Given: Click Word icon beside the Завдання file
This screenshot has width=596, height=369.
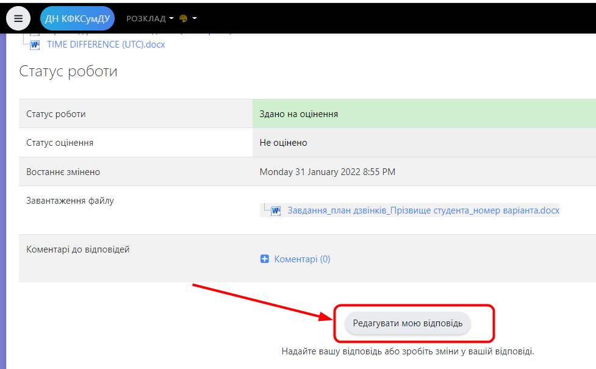Looking at the screenshot, I should (276, 210).
